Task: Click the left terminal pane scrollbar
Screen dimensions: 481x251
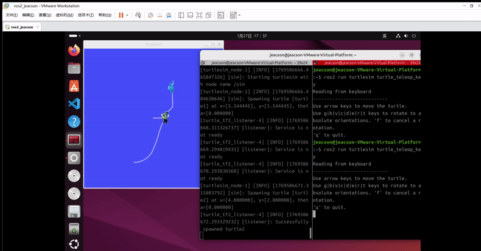Action: (310, 233)
